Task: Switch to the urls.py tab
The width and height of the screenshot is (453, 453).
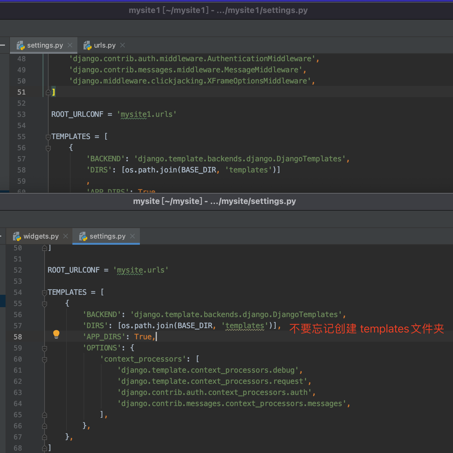Action: (x=105, y=45)
